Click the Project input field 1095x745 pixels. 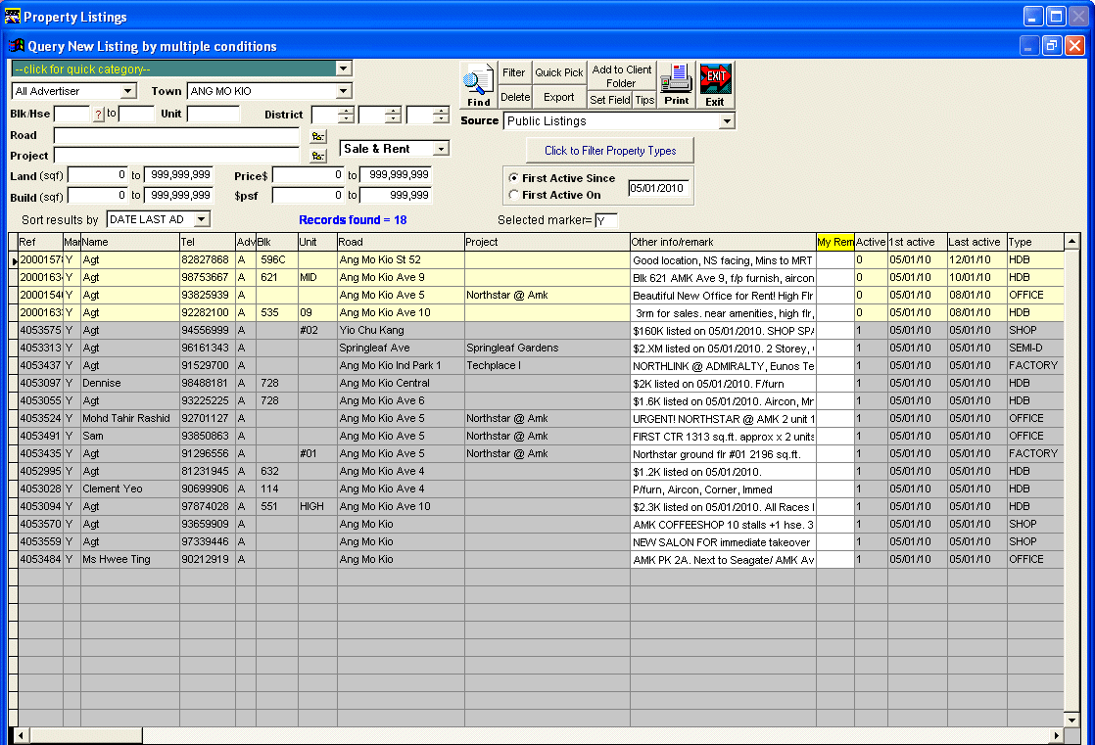click(177, 156)
